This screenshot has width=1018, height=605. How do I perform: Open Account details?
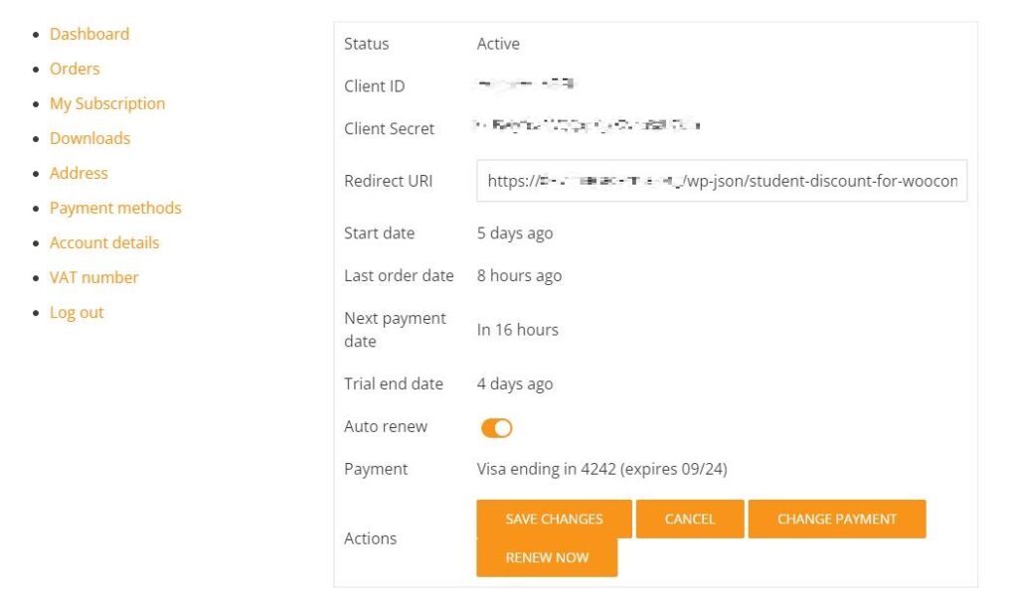(x=104, y=242)
